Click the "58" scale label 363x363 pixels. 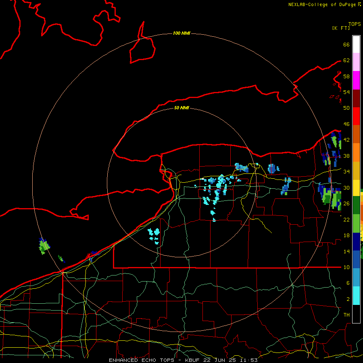pyautogui.click(x=346, y=76)
